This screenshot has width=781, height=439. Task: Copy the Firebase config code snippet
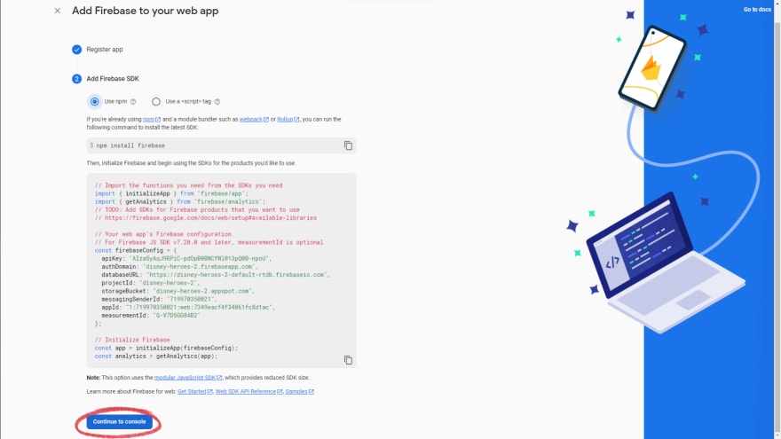tap(348, 360)
